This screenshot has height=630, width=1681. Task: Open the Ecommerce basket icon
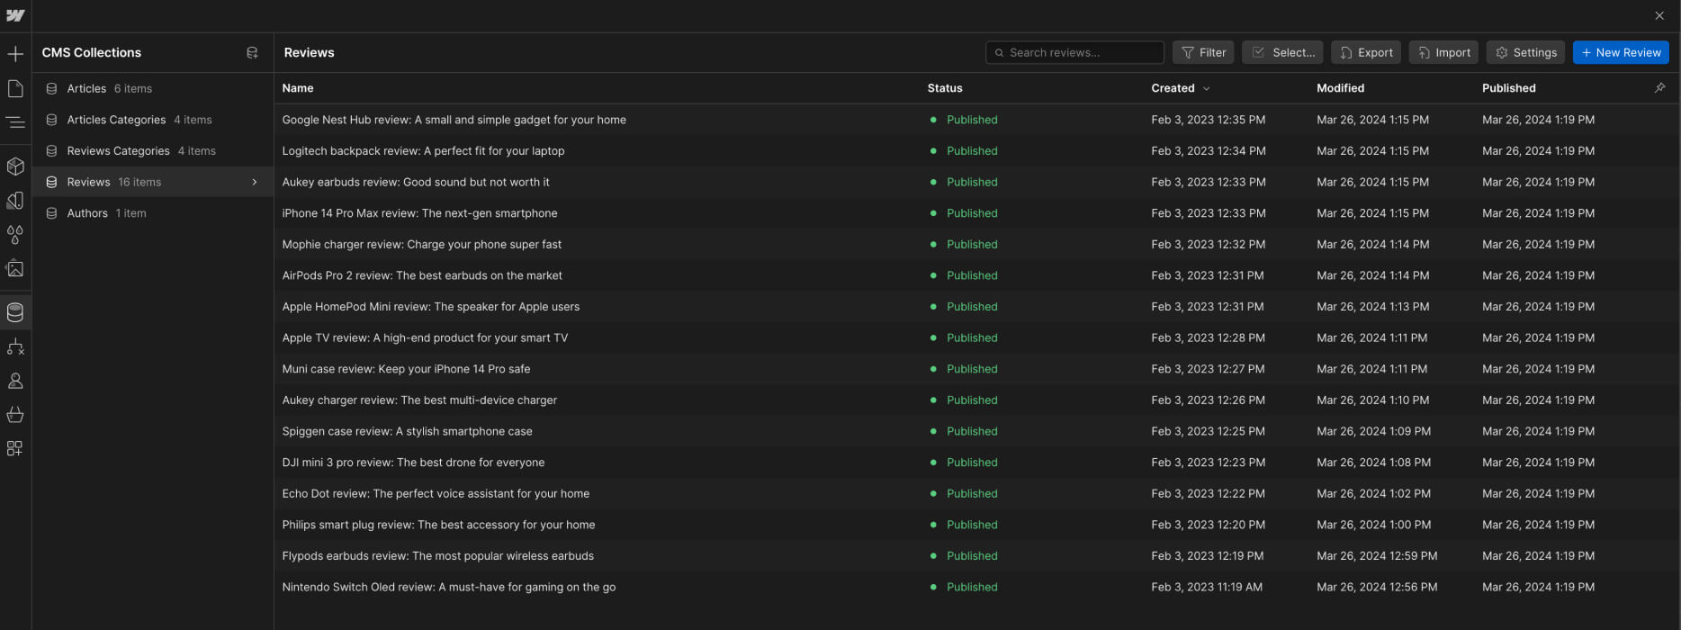click(15, 415)
